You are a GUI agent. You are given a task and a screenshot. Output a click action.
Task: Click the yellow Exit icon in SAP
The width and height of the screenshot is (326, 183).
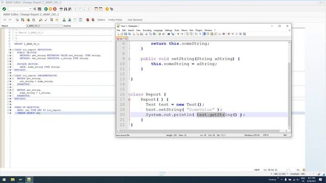coord(50,9)
